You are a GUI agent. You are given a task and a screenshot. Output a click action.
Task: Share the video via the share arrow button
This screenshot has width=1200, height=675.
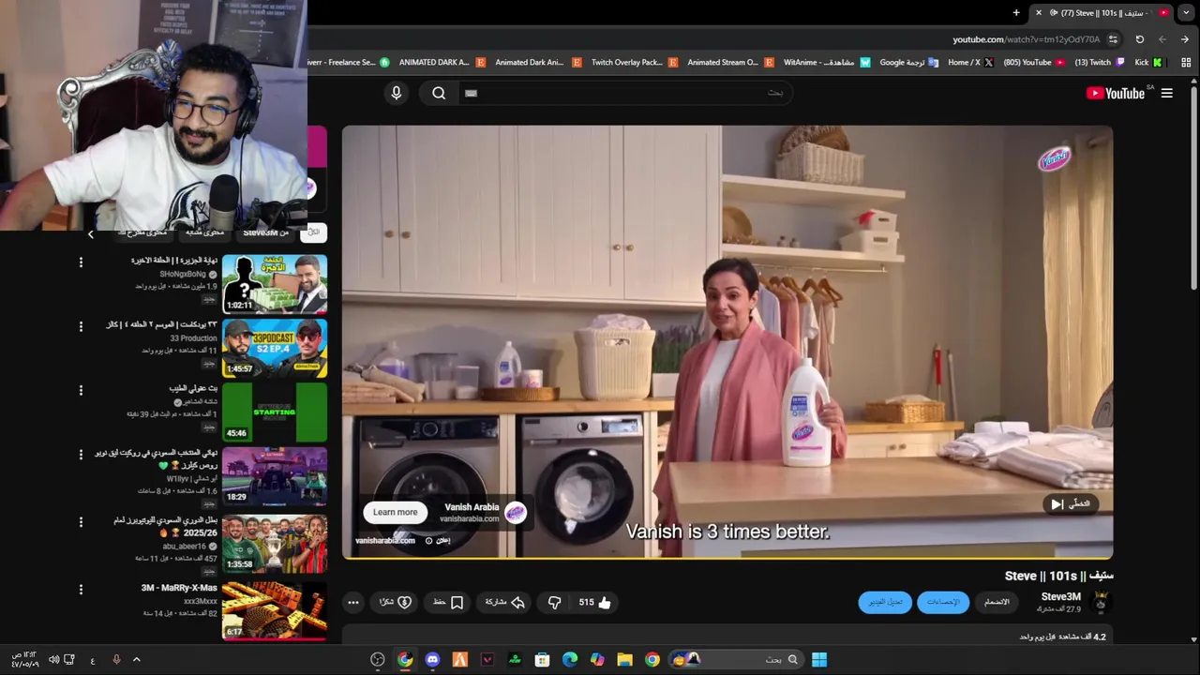click(504, 602)
